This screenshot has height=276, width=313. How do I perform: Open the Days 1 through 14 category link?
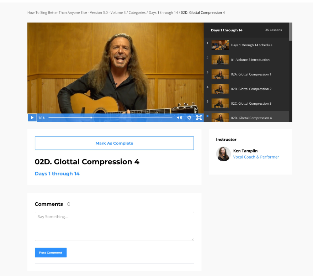pos(57,173)
